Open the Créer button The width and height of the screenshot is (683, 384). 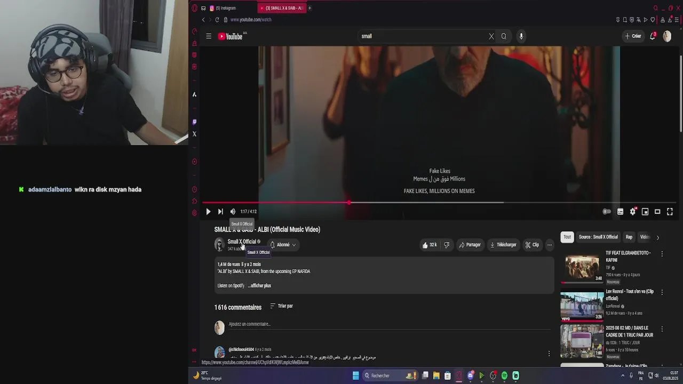633,36
